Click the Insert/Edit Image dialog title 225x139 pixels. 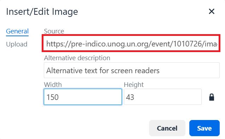click(42, 12)
